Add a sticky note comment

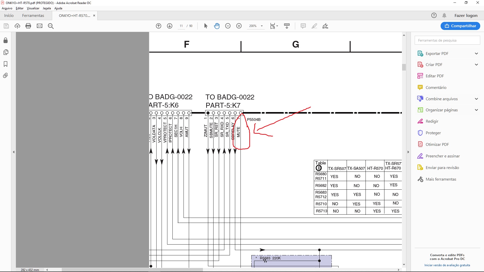point(303,26)
